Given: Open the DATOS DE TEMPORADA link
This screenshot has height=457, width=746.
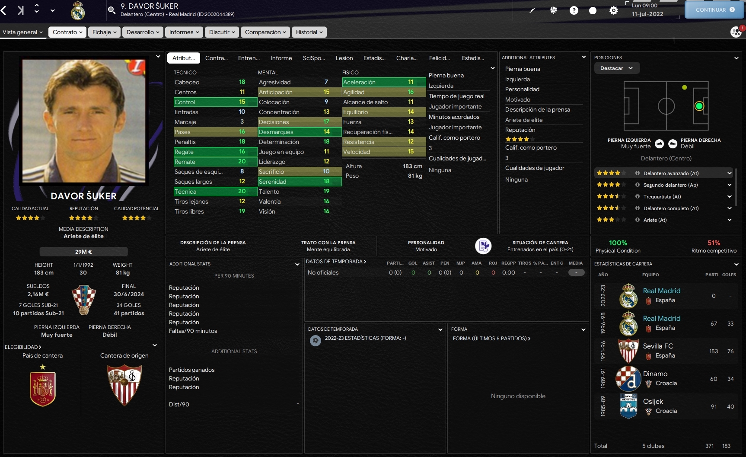Looking at the screenshot, I should pyautogui.click(x=336, y=262).
